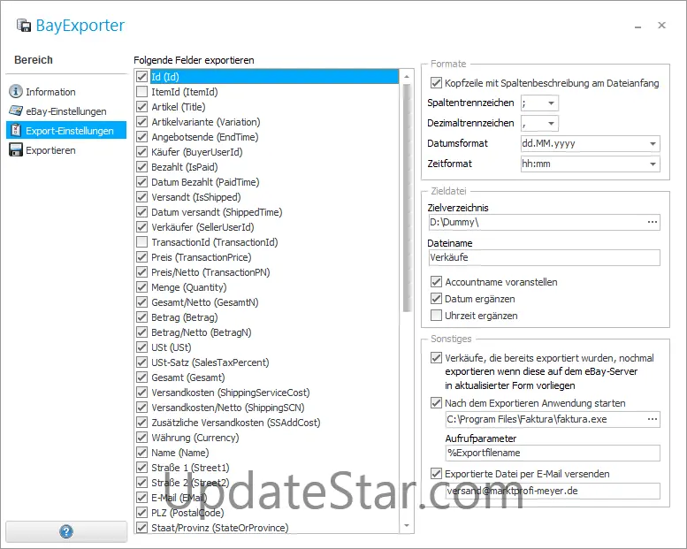687x549 pixels.
Task: Close the BayExporter window
Action: pos(661,26)
